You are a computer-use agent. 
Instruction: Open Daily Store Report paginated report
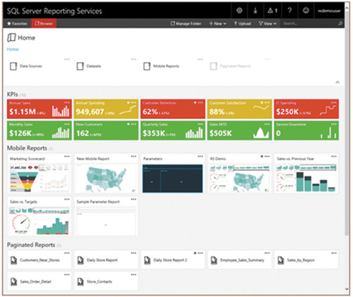point(106,260)
